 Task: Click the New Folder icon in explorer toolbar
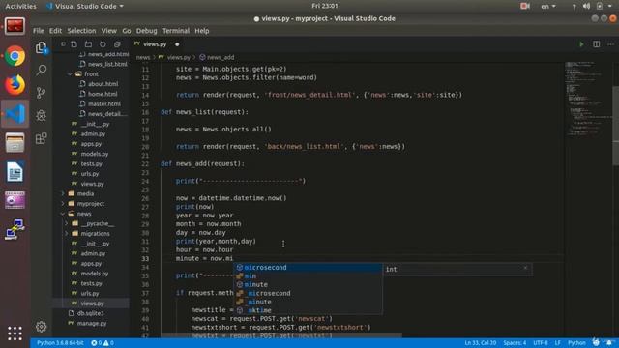coord(88,44)
